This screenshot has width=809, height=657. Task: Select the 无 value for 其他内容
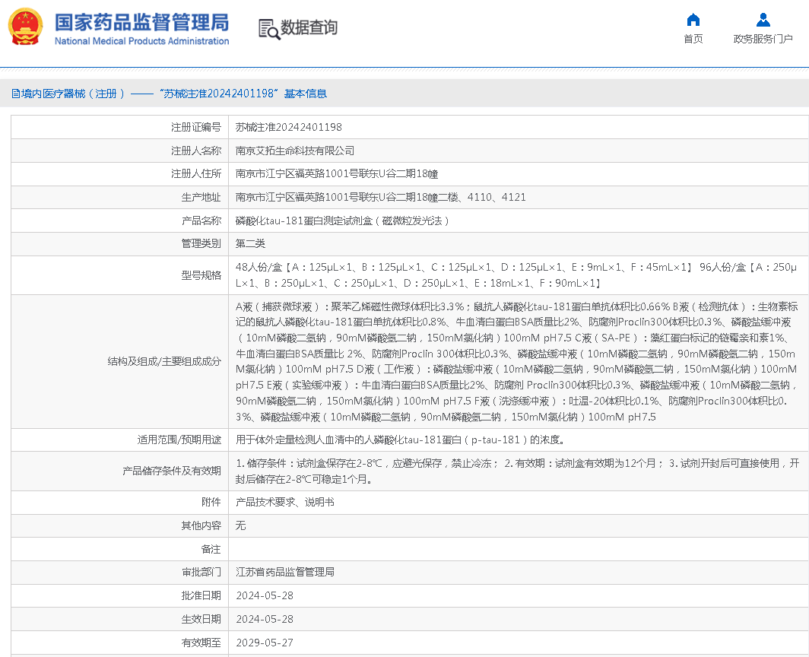pos(240,525)
